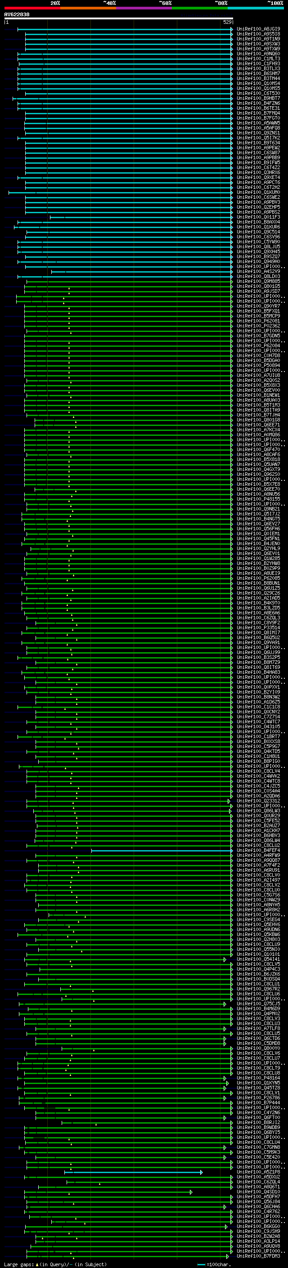288x1268 pixels.
Task: Open the UniRef100_B9MBT7 entry
Action: 258,99
